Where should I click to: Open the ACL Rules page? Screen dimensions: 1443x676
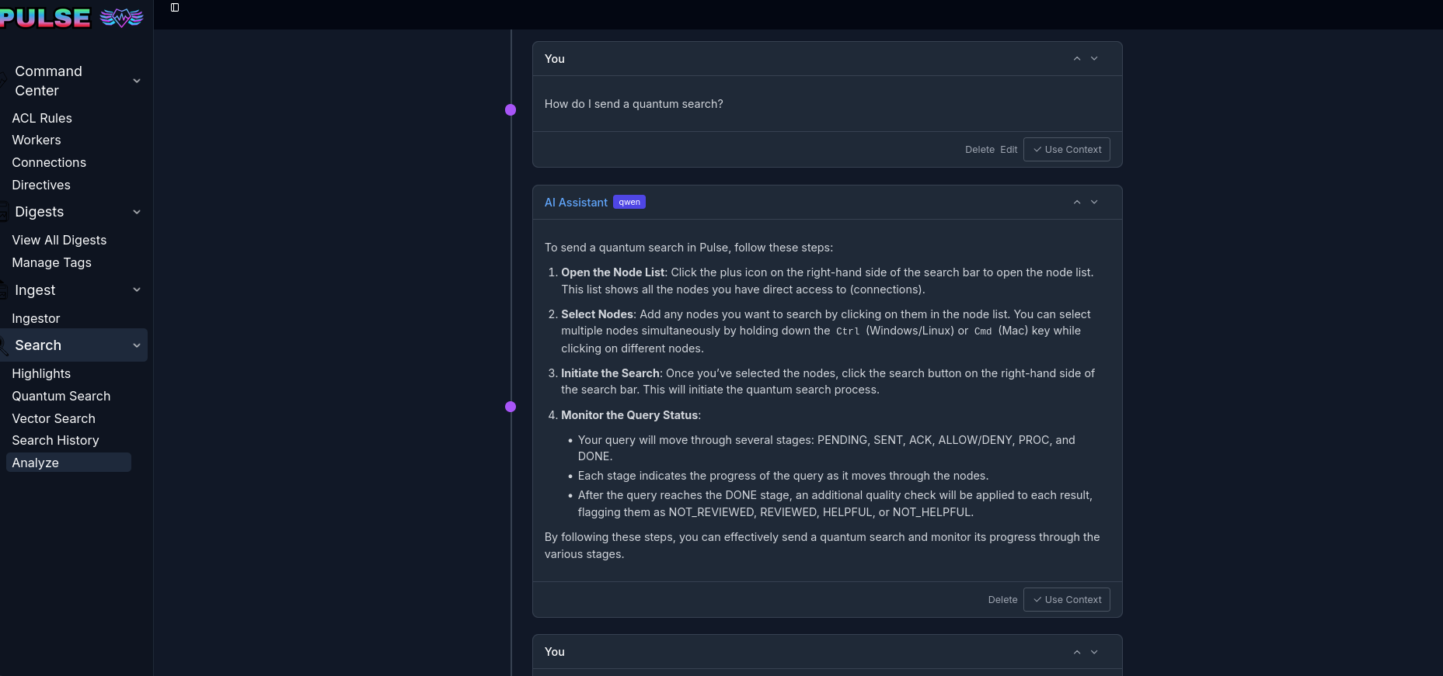[x=42, y=118]
